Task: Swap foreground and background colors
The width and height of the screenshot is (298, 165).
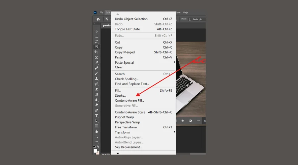Action: point(98,147)
